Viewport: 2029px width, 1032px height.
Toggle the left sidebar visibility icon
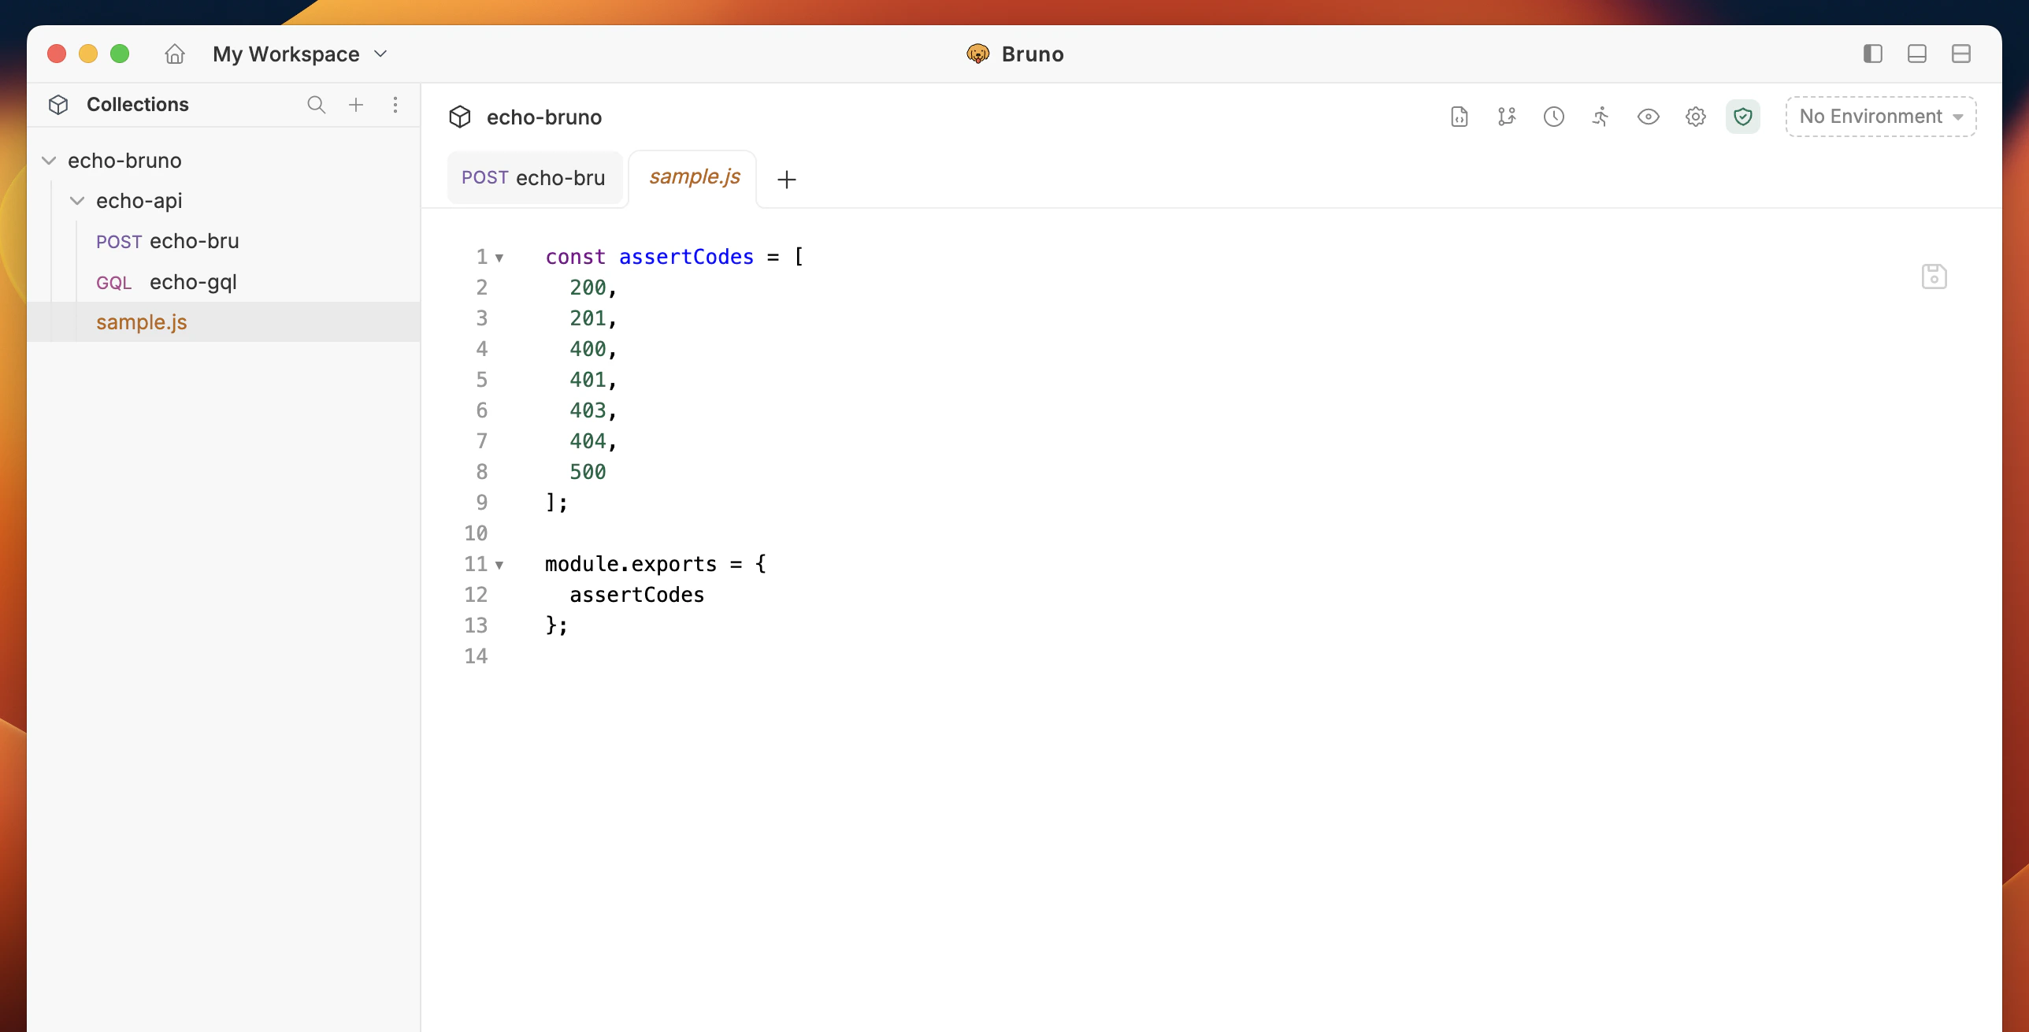(1874, 54)
